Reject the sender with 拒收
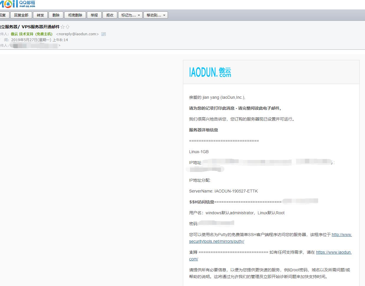The width and height of the screenshot is (365, 286). (x=110, y=15)
